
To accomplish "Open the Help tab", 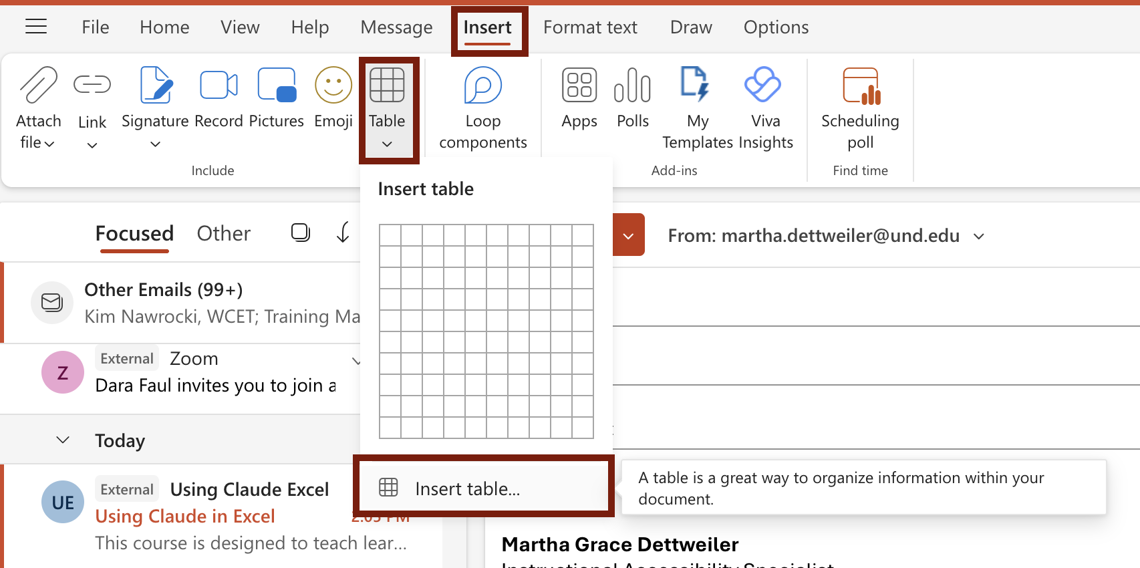I will (x=310, y=27).
